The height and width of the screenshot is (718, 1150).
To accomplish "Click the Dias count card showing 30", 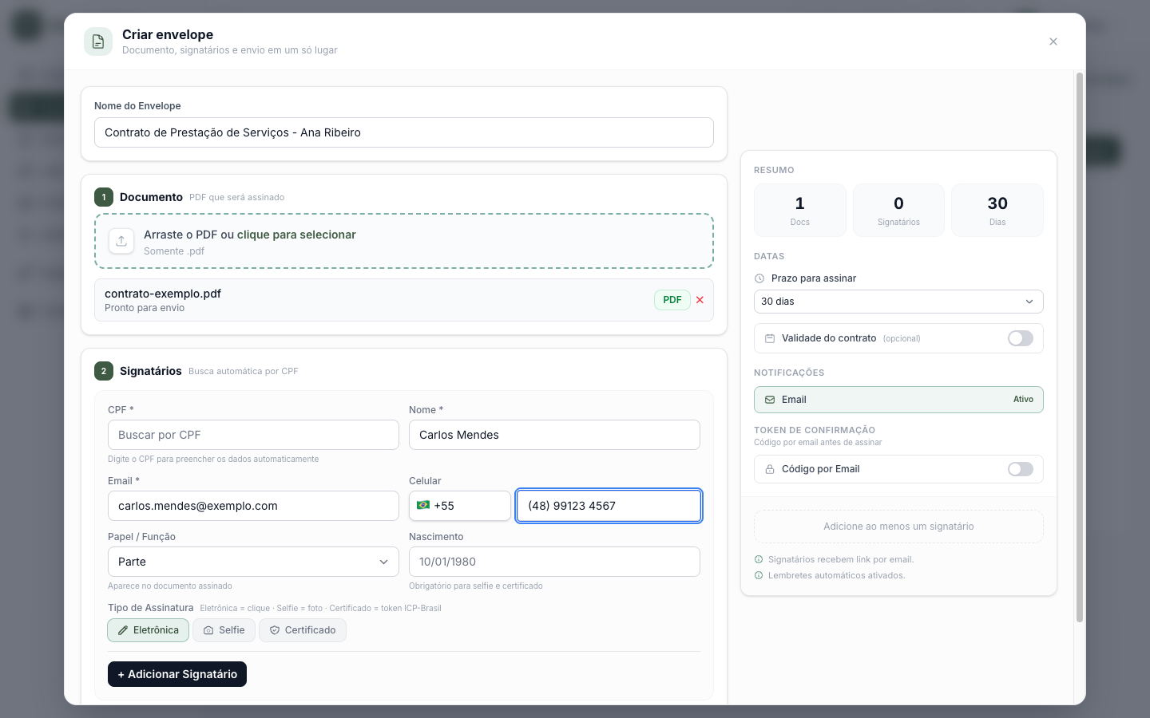I will 997,211.
